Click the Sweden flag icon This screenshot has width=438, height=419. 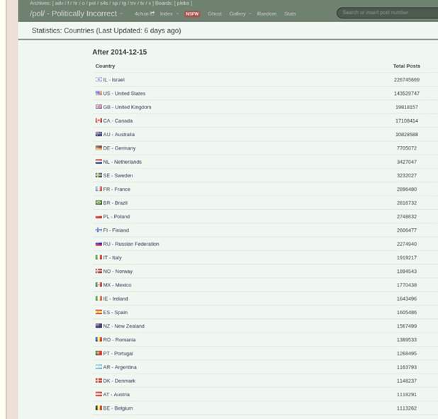pos(99,175)
